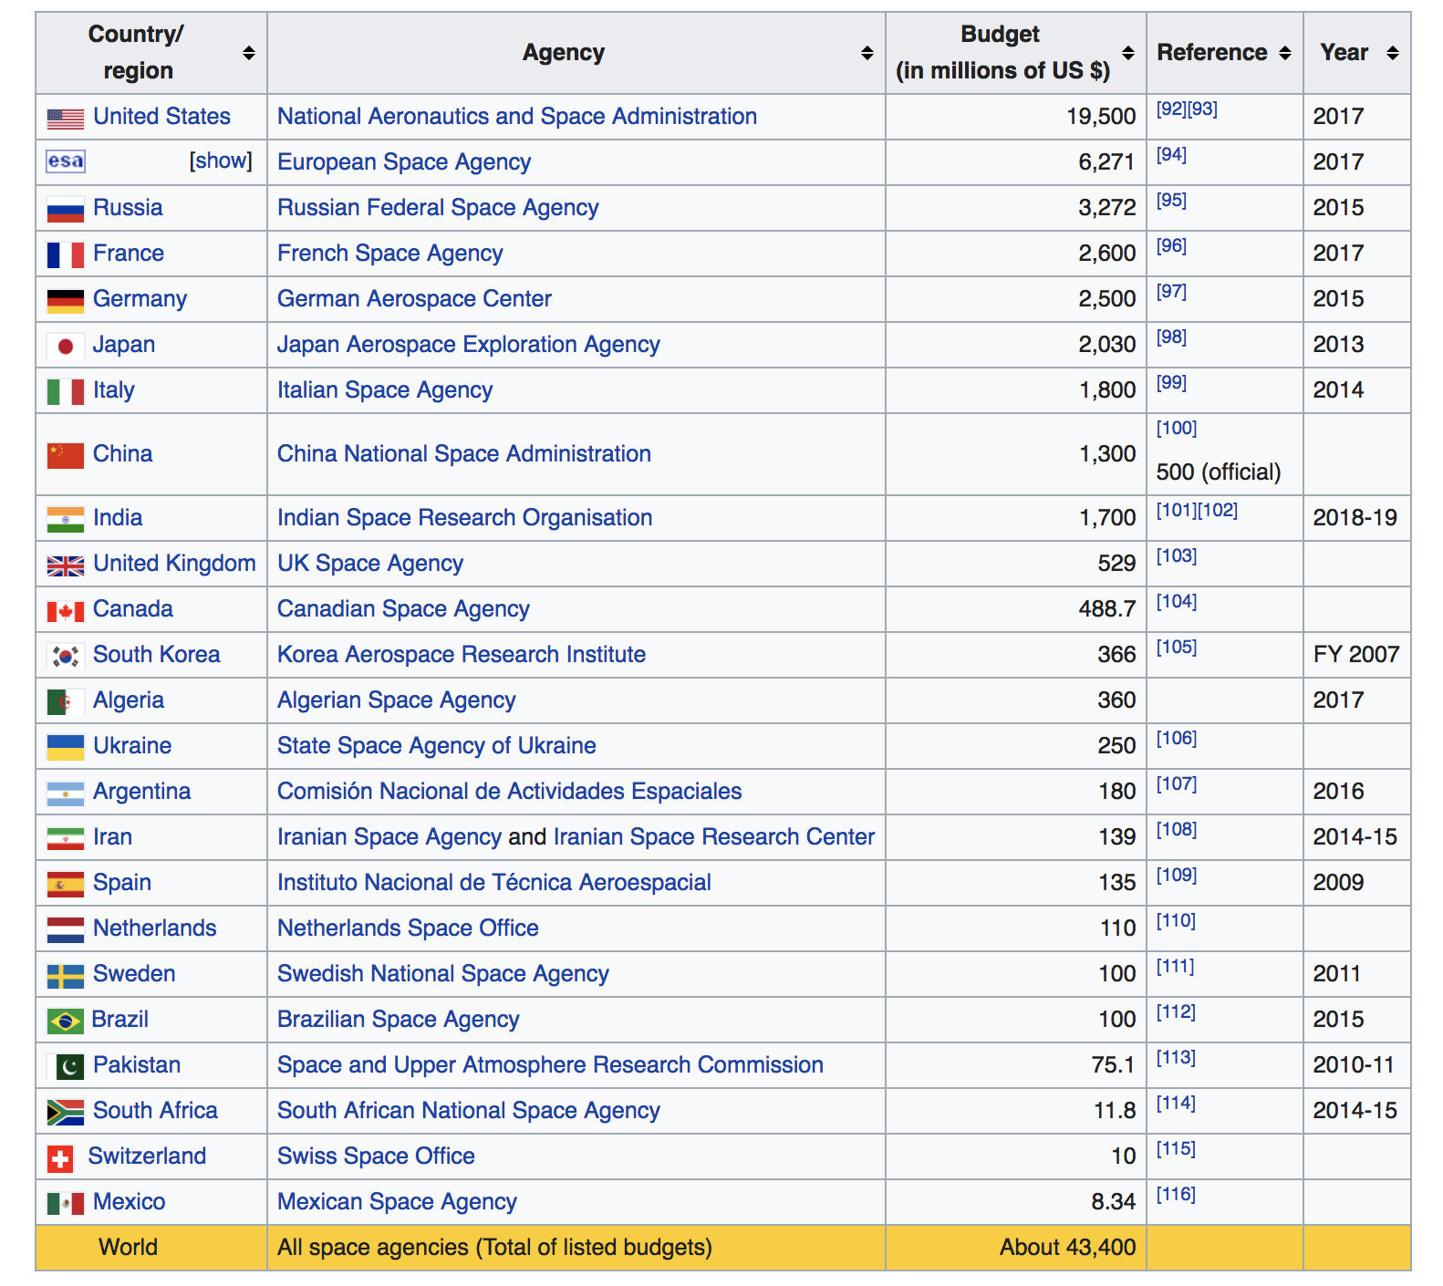Click the Italy flag icon
Viewport: 1443px width, 1286px height.
[x=66, y=391]
